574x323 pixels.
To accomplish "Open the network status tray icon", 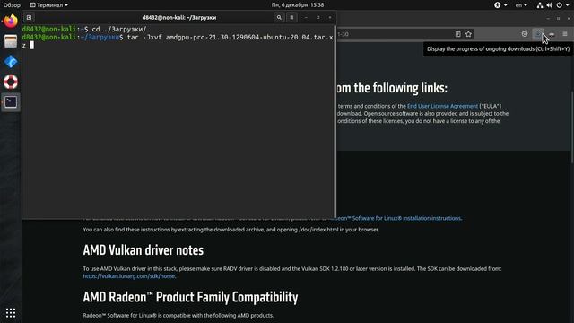I will coord(540,5).
